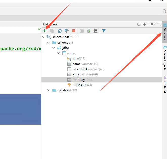Viewport: 167px width, 159px height.
Task: Open Data Source Properties wrench icon
Action: [67, 31]
